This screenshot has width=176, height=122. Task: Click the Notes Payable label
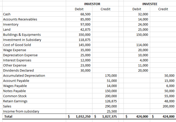[x=14, y=91]
